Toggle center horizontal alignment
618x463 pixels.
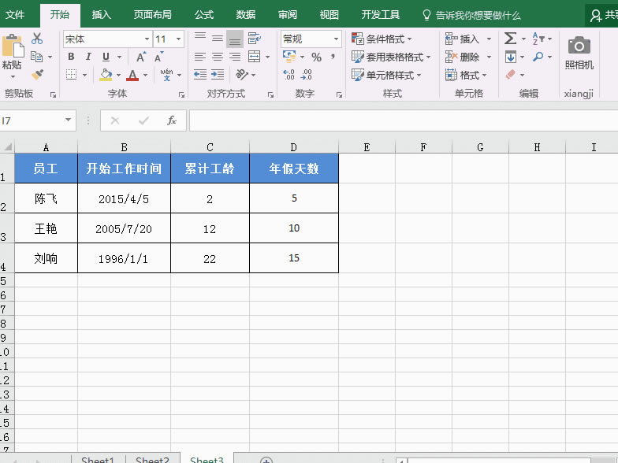(218, 57)
